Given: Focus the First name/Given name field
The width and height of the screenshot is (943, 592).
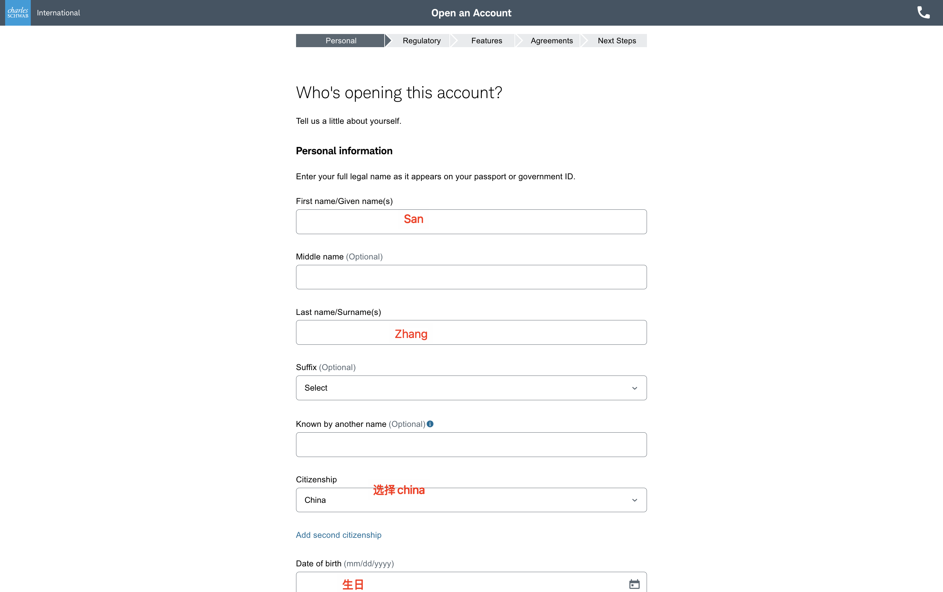Looking at the screenshot, I should tap(471, 222).
